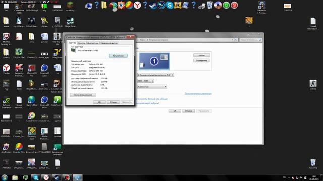Select MorphVOX Pro desktop shortcut
Screen dimensions: 323x181
click(32, 70)
